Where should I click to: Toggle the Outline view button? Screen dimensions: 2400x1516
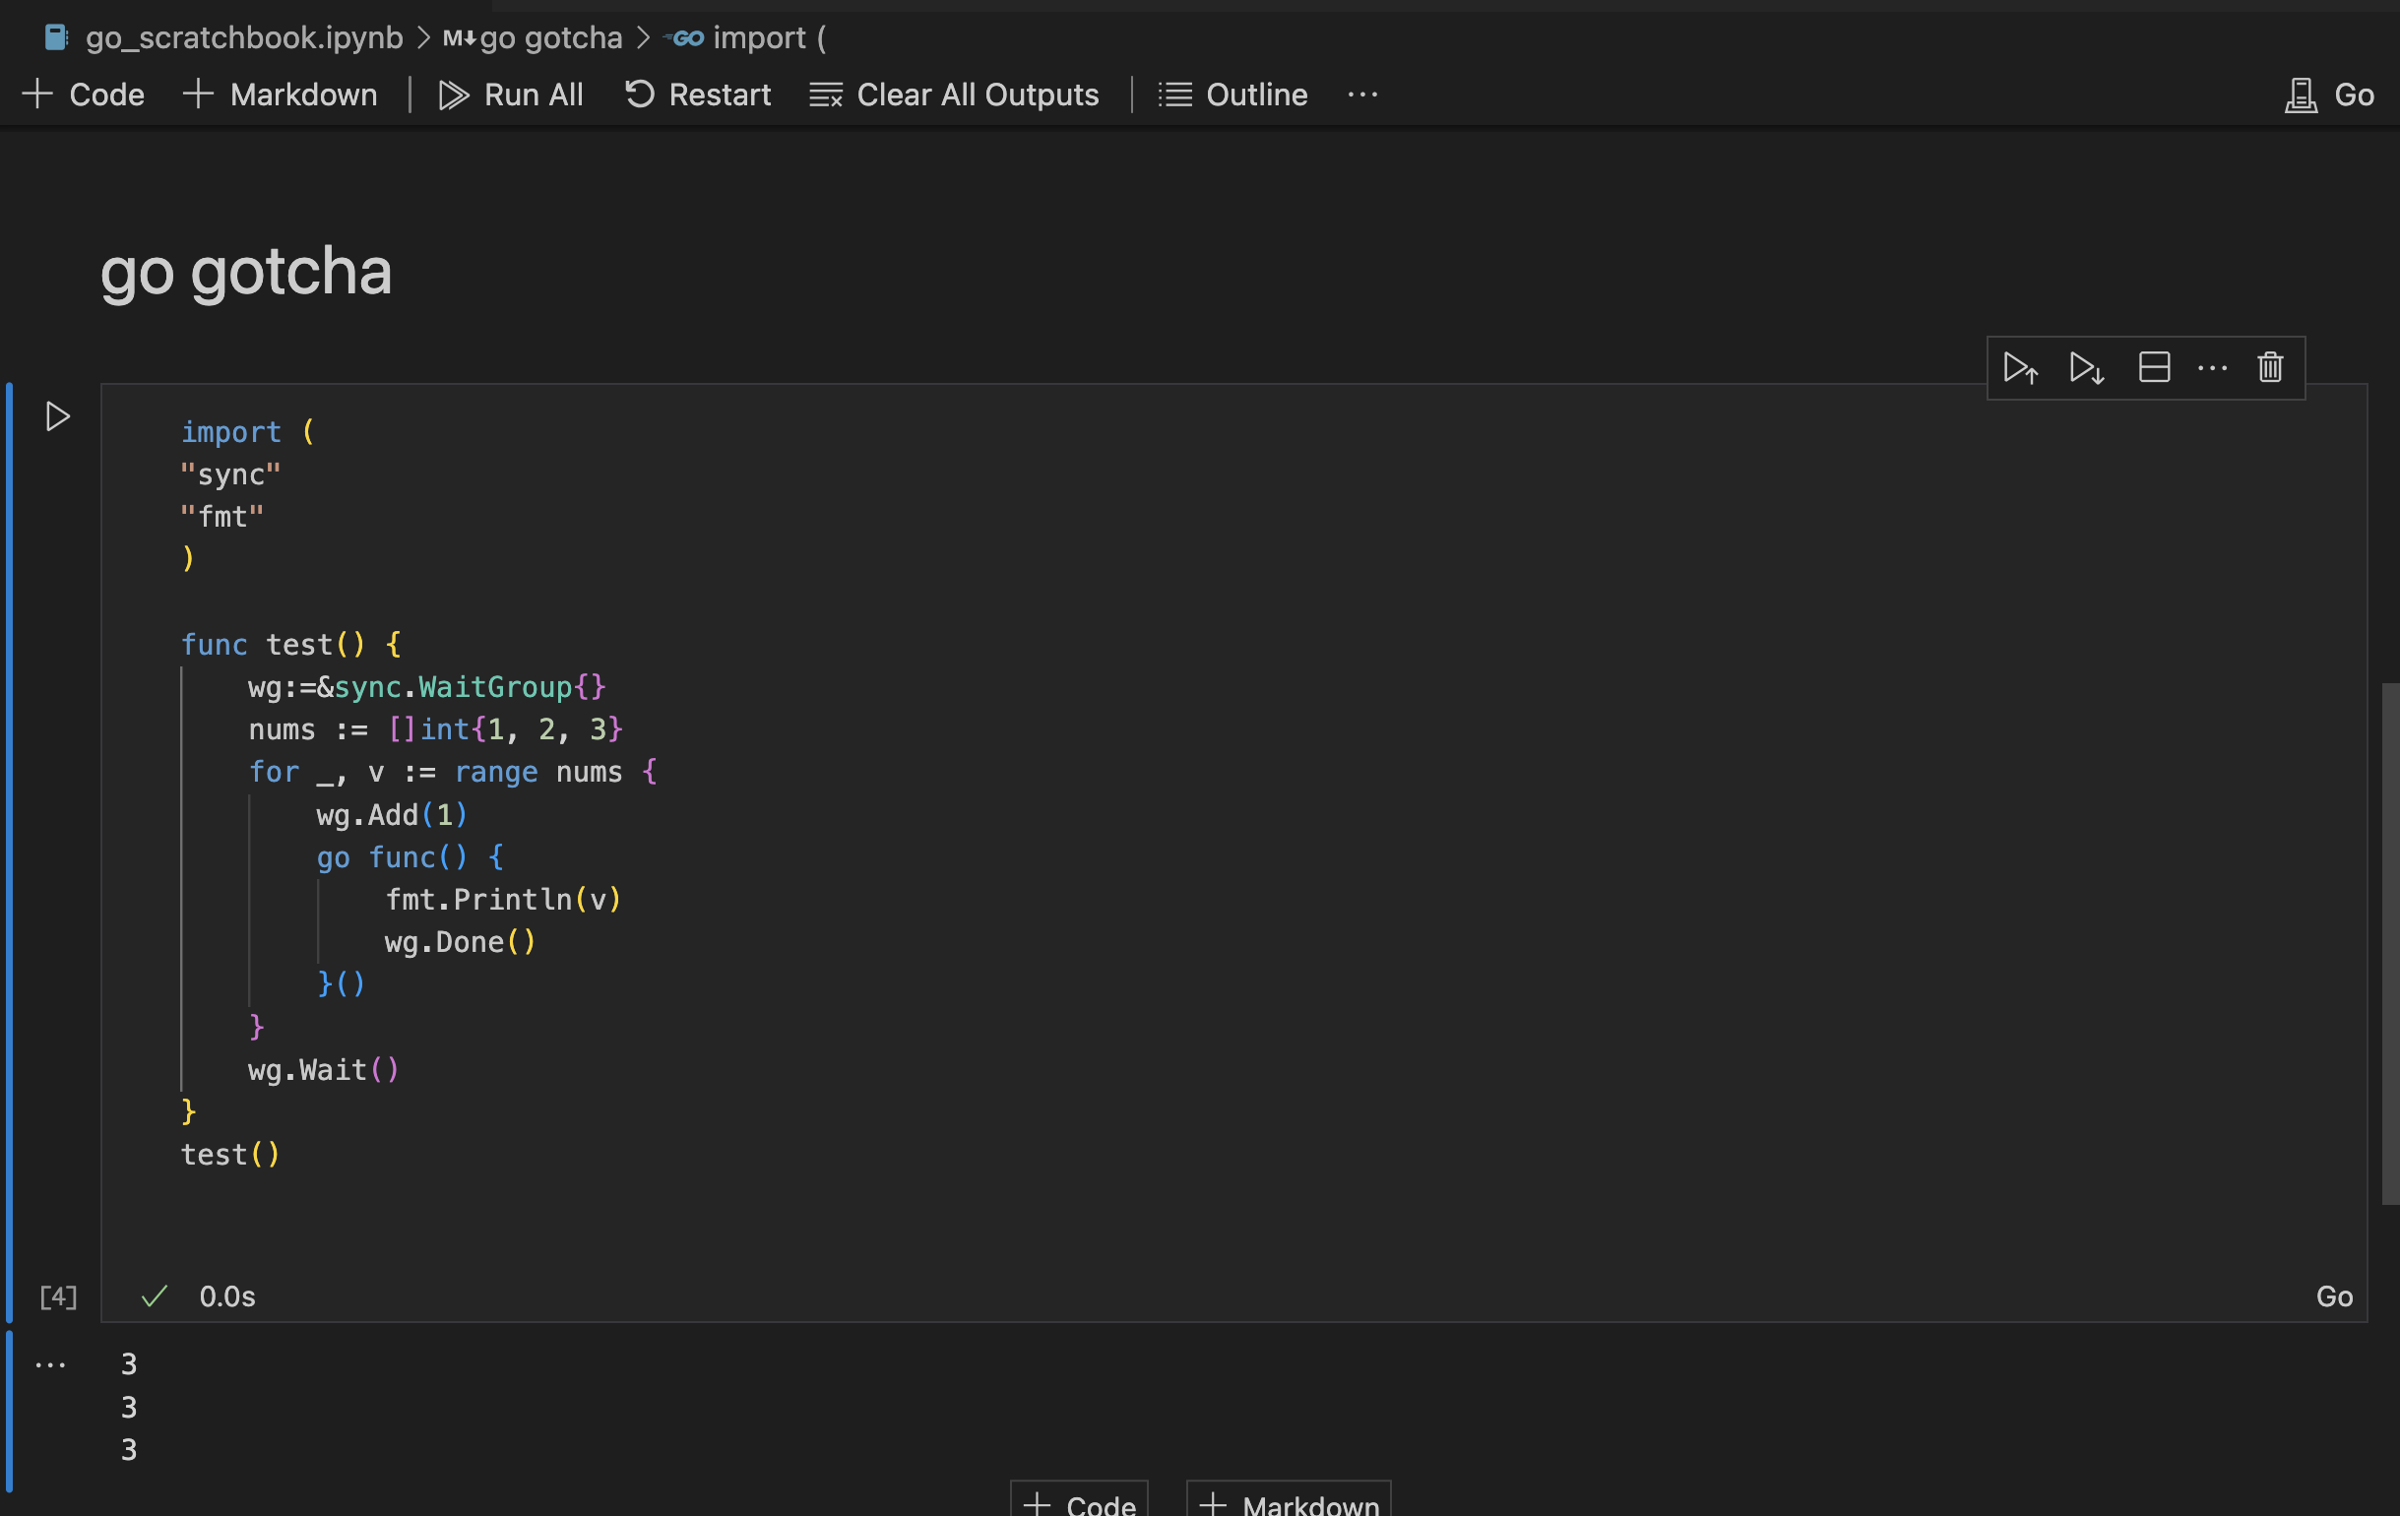point(1232,95)
